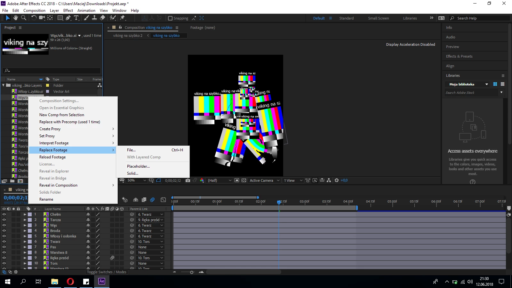Select the Rectangle shape tool
Image resolution: width=512 pixels, height=288 pixels.
pos(60,18)
